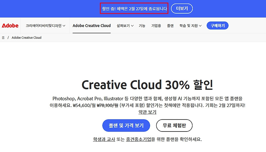Expand the 크리에이티비티및디자인 dropdown menu

(45, 26)
